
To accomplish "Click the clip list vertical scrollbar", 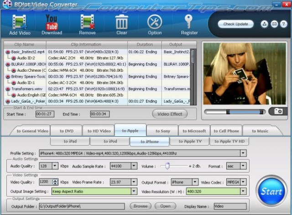I will point(193,77).
